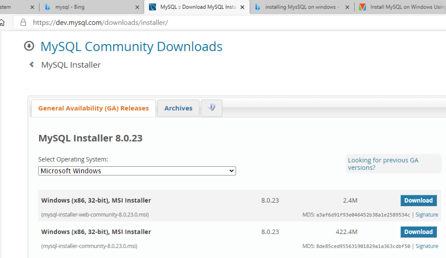Select the General Availability (GA) Releases tab
446x258 pixels.
tap(93, 108)
